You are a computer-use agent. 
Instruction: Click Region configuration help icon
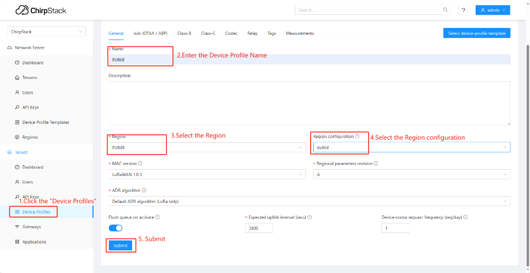click(357, 136)
